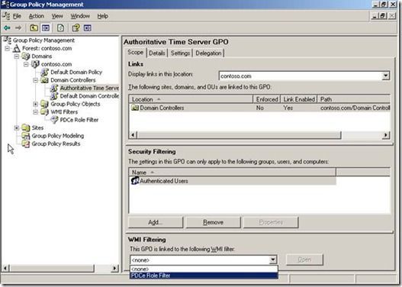Collapse the contoso.com domain node
The width and height of the screenshot is (402, 287).
26,64
